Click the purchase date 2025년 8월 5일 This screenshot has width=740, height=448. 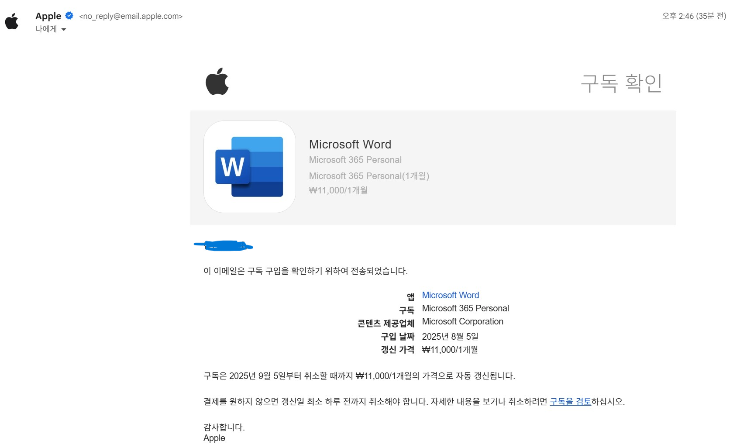pyautogui.click(x=450, y=336)
